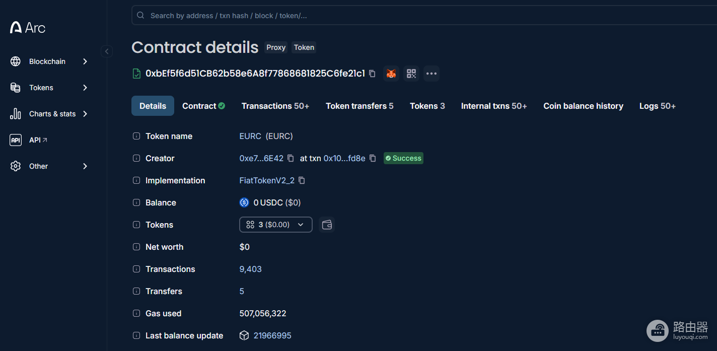Click the info icon beside Gas used
Viewport: 717px width, 351px height.
point(136,313)
